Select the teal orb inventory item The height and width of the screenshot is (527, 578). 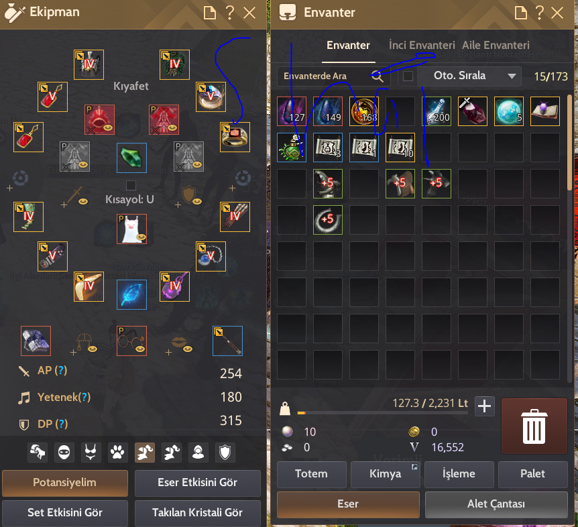click(509, 111)
